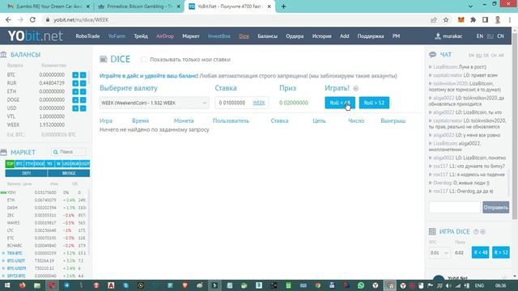518x291 pixels.
Task: Click the share page icon in address bar
Action: [434, 19]
